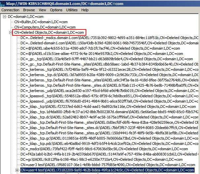Image resolution: width=200 pixels, height=174 pixels.
Task: Open the Connection menu
Action: point(10,10)
